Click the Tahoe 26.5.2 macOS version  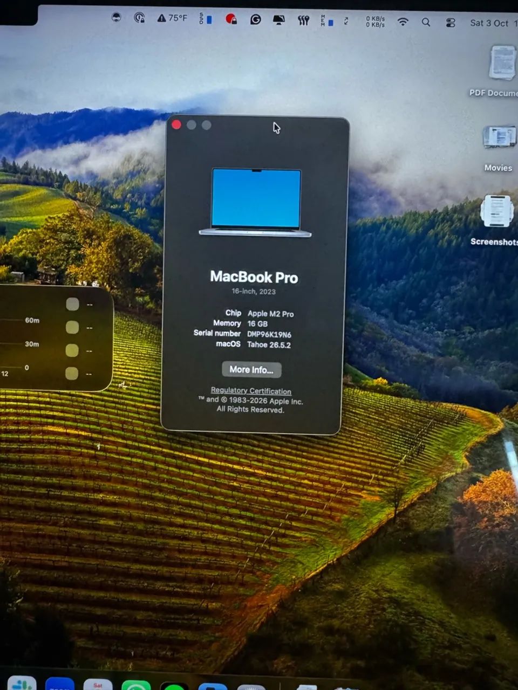coord(269,344)
